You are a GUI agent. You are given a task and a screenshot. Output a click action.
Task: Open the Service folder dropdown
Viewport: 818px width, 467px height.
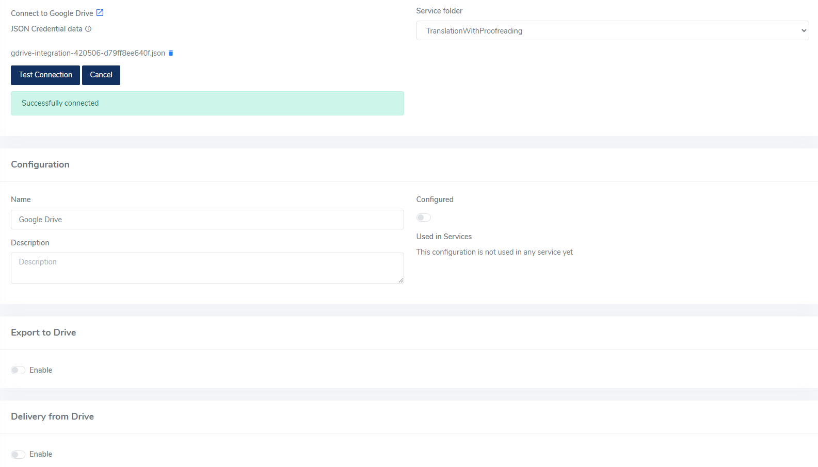613,30
